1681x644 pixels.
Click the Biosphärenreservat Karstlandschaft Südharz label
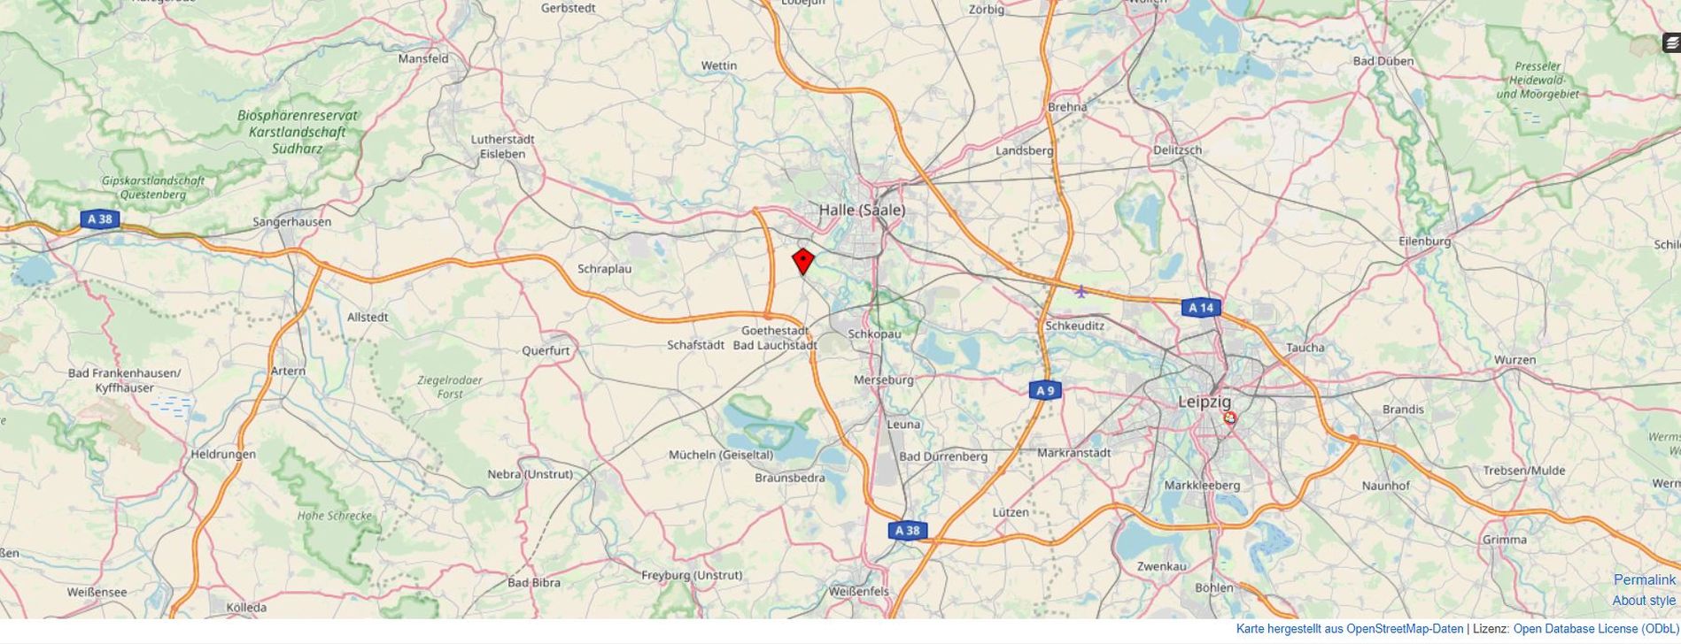[x=298, y=132]
